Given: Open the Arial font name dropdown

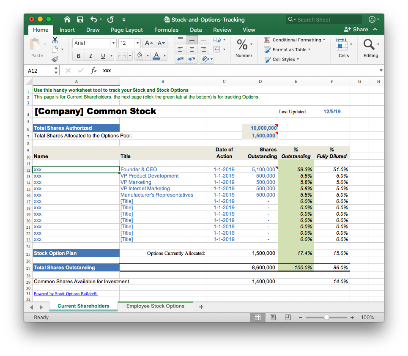Looking at the screenshot, I should pos(113,43).
